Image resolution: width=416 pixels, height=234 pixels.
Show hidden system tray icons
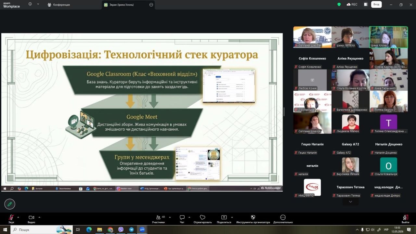[x=357, y=229]
